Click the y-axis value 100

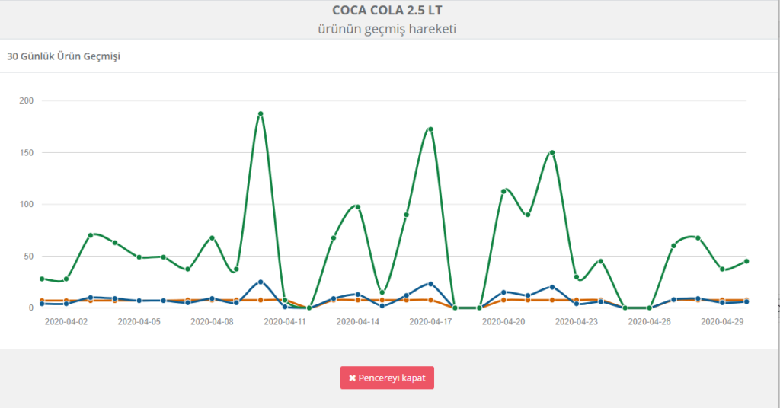(27, 204)
